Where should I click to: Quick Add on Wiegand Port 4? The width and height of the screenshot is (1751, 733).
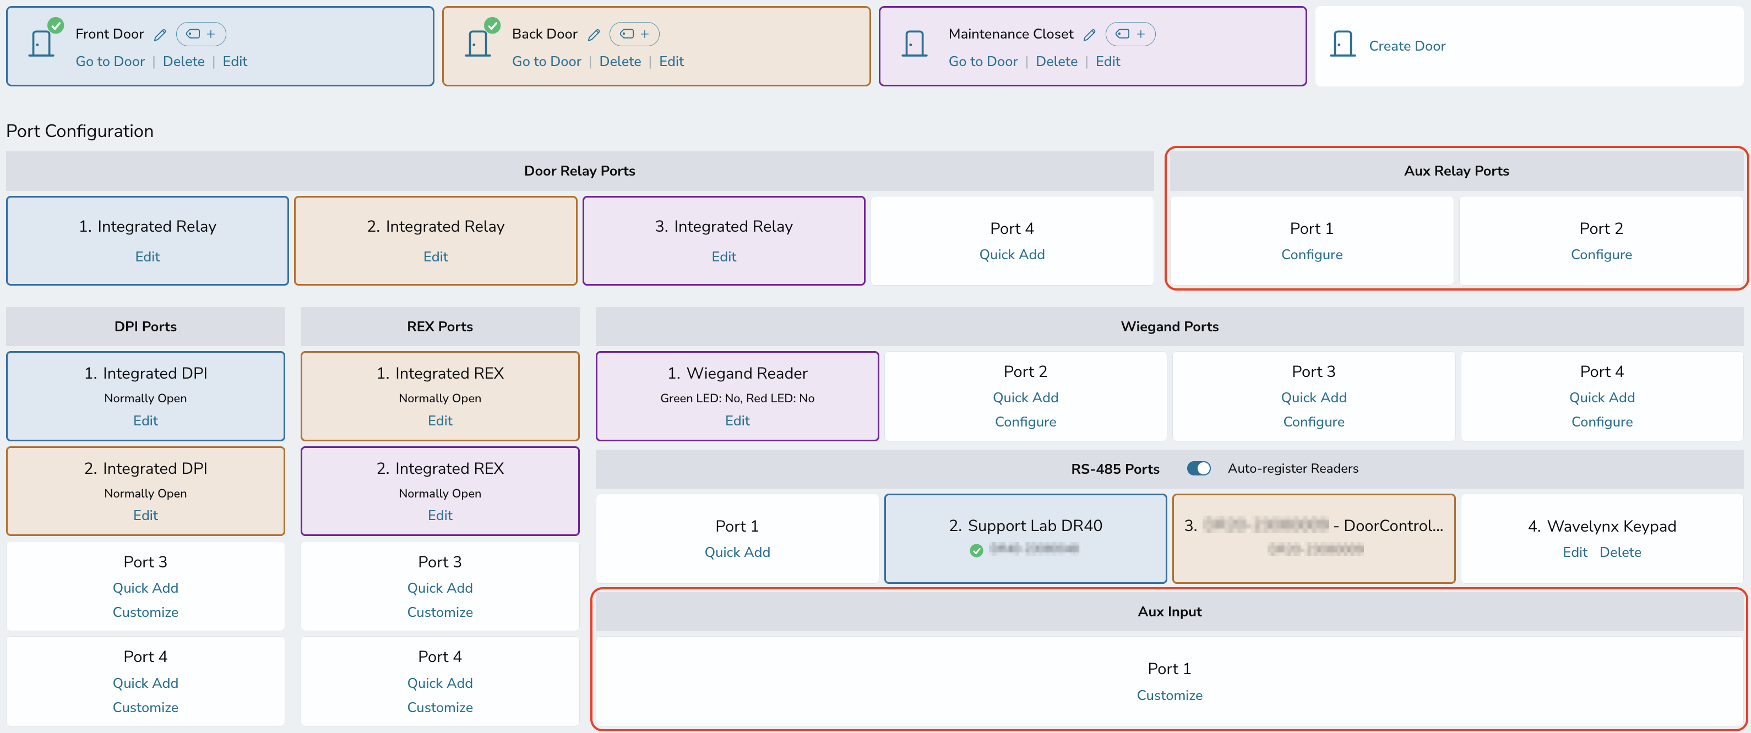[1601, 397]
